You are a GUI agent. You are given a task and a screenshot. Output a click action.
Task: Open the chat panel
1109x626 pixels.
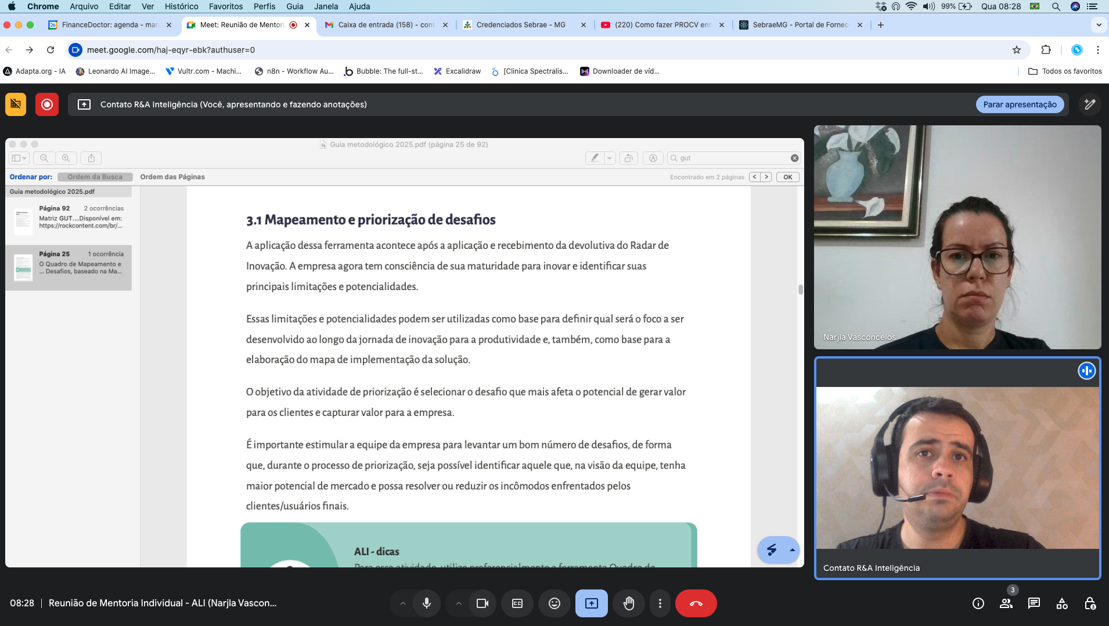[1034, 603]
